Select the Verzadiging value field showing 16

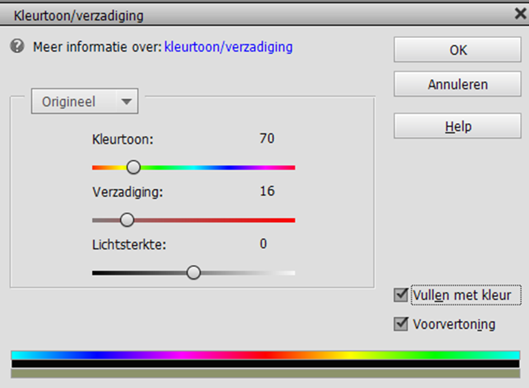pyautogui.click(x=267, y=191)
